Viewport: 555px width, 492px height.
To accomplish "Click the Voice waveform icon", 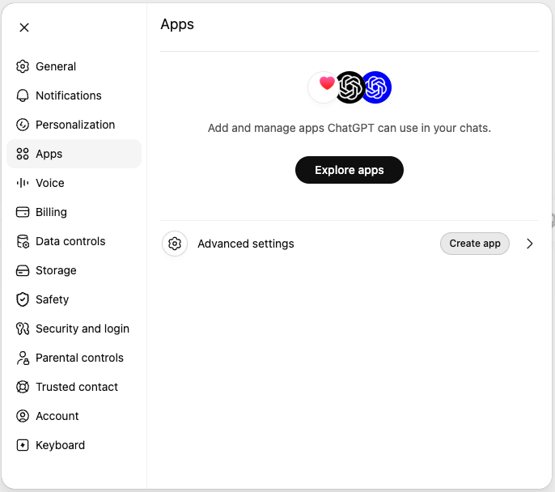I will pyautogui.click(x=23, y=183).
